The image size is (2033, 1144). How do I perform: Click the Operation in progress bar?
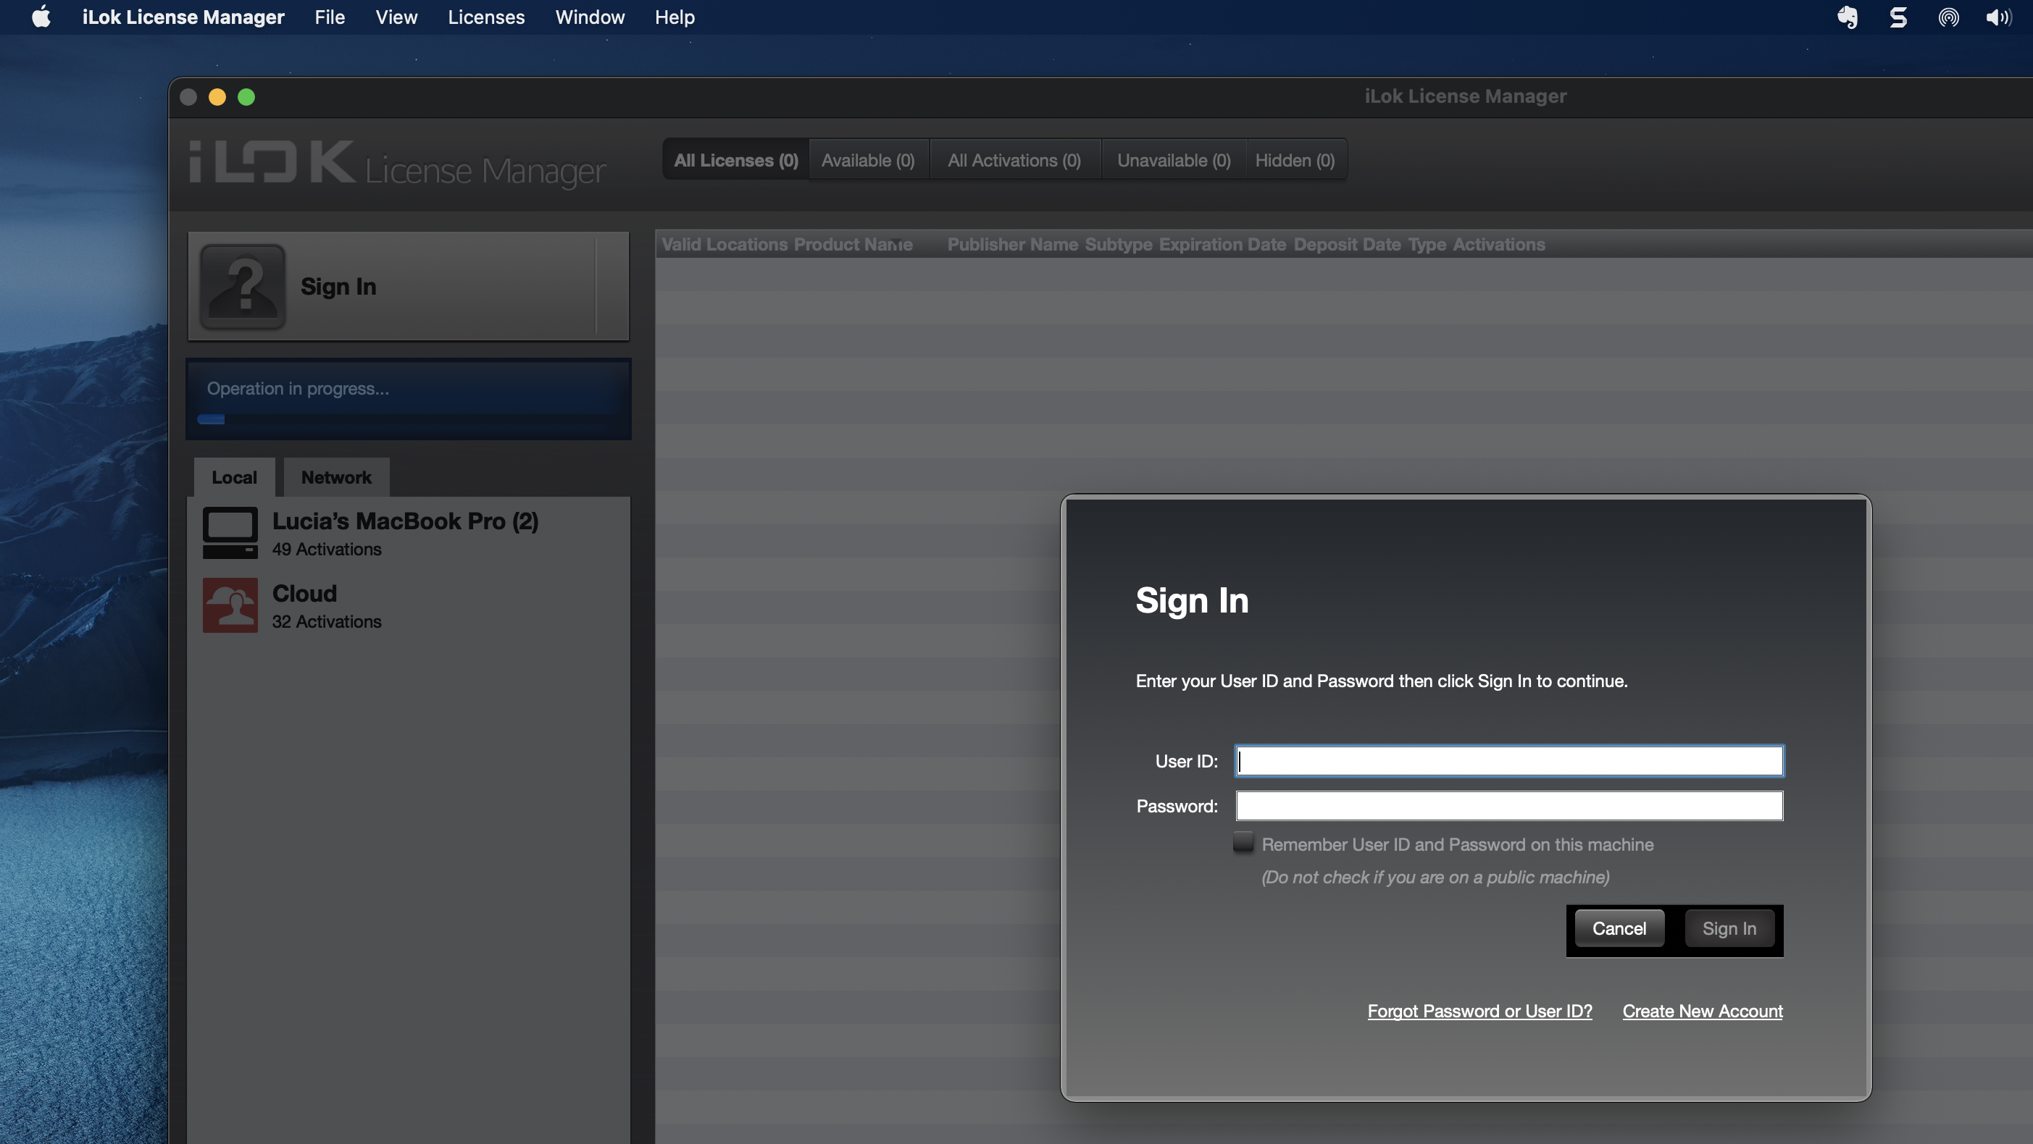408,399
